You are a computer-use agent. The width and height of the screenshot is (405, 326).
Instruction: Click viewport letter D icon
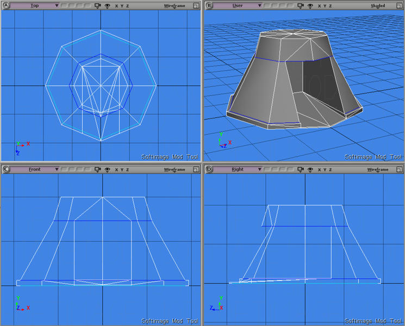[x=209, y=170]
